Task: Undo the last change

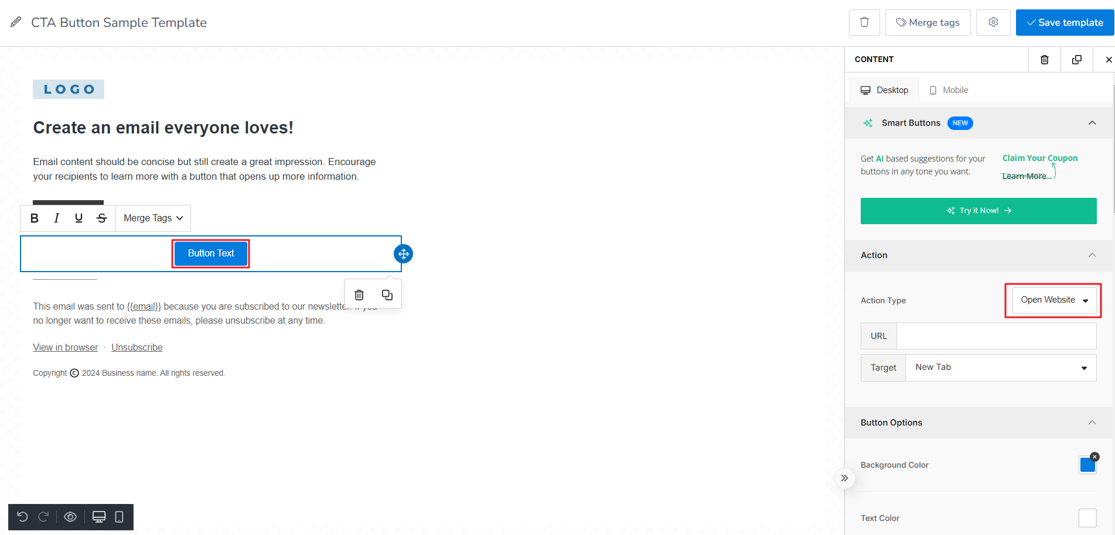Action: click(x=22, y=517)
